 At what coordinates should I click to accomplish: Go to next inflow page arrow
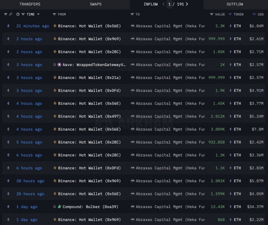[187, 4]
